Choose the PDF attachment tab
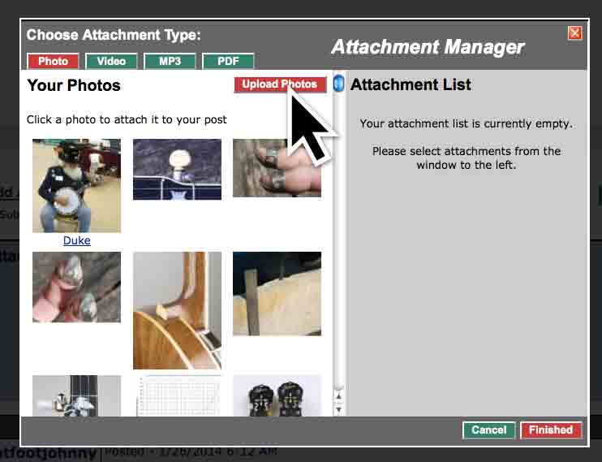 tap(228, 61)
